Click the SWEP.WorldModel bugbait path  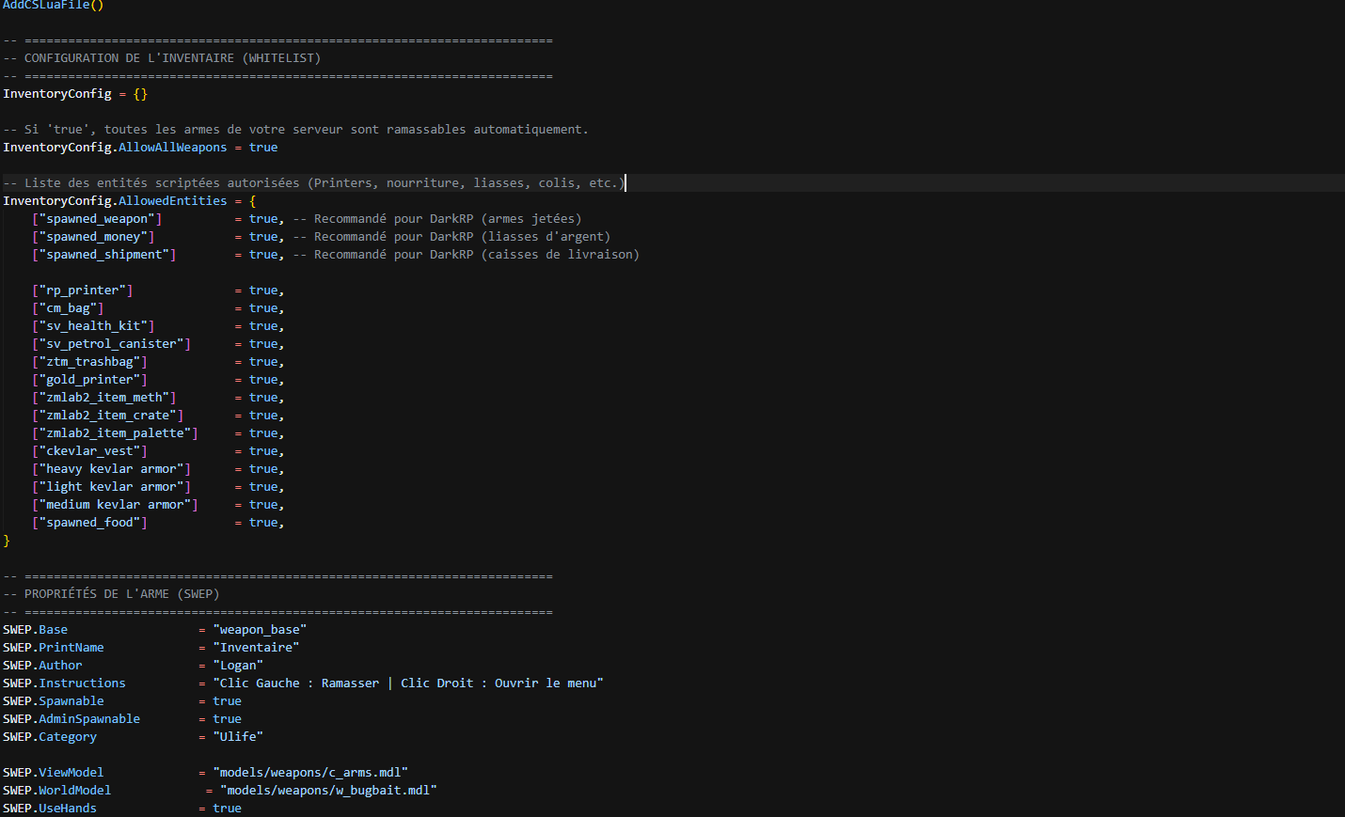(328, 791)
